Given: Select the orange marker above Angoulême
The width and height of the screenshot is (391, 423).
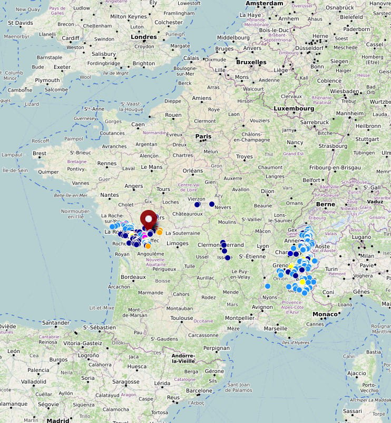Looking at the screenshot, I should [x=148, y=246].
